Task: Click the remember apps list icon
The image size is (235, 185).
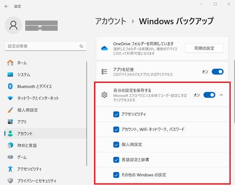Action: click(104, 71)
